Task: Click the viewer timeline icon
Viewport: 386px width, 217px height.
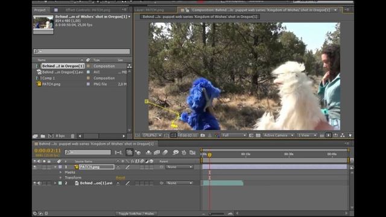Action: (335, 135)
